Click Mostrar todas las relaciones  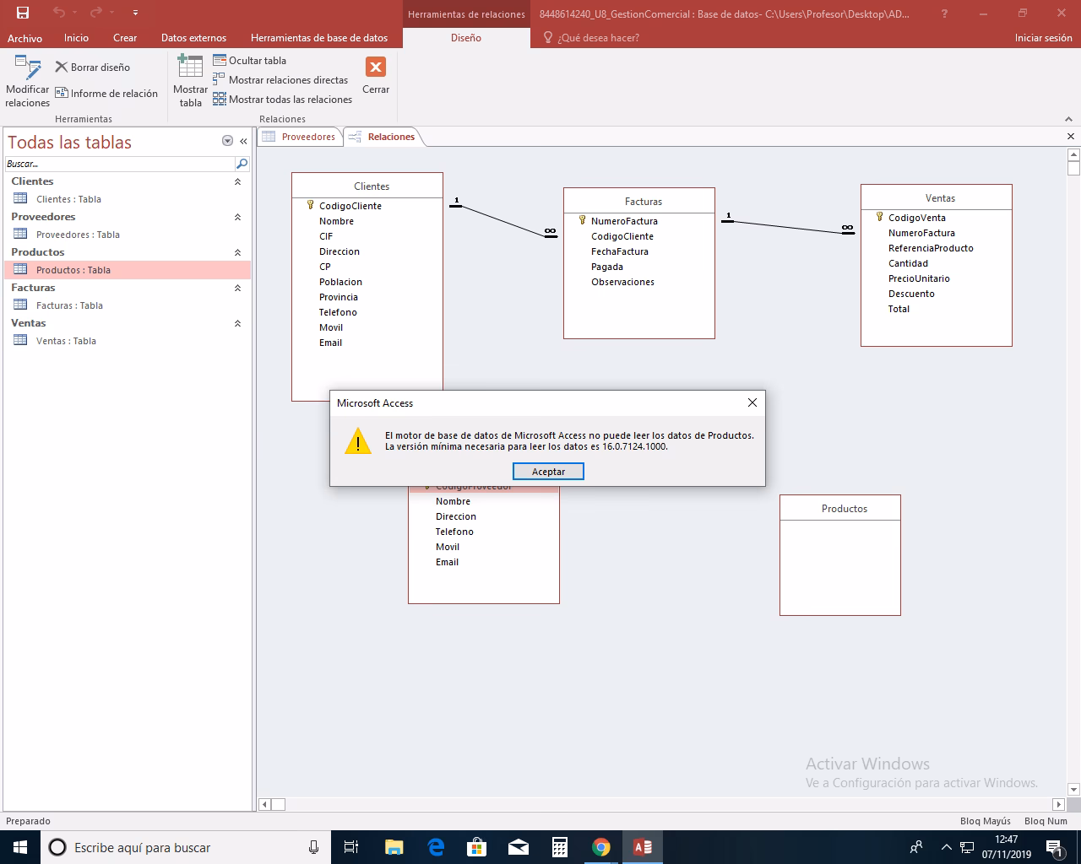283,100
